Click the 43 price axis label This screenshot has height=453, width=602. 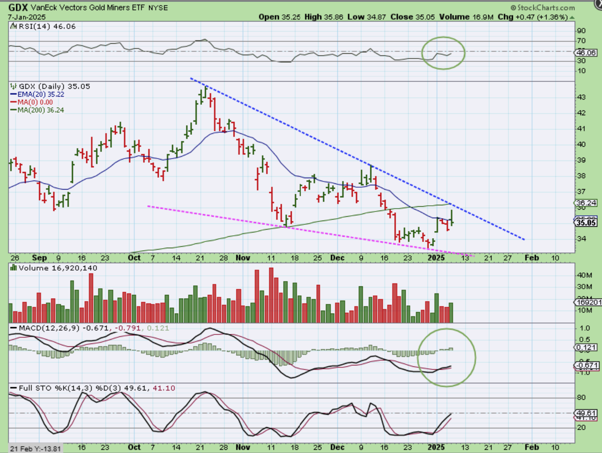[x=582, y=98]
